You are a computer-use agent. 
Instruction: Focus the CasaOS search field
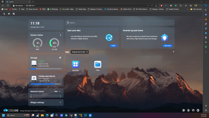(120, 23)
